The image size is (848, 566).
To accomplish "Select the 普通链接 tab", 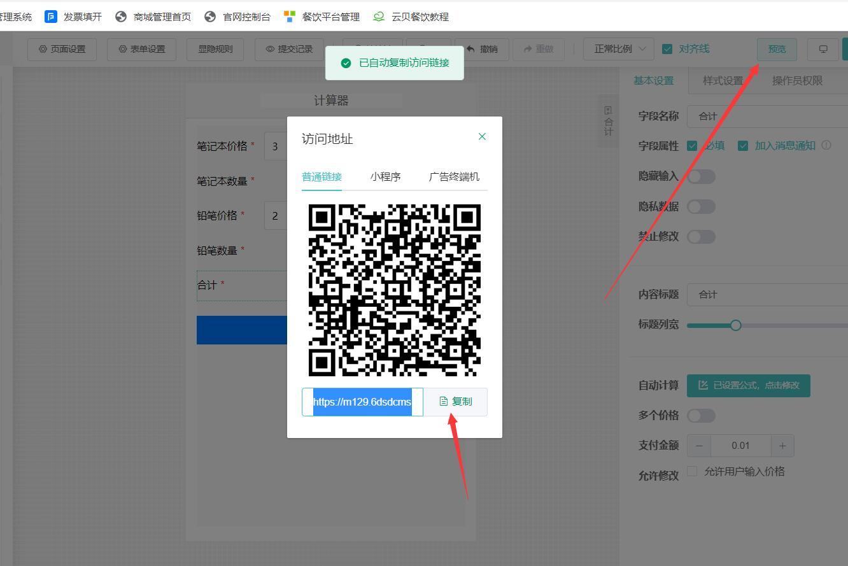I will click(x=322, y=177).
